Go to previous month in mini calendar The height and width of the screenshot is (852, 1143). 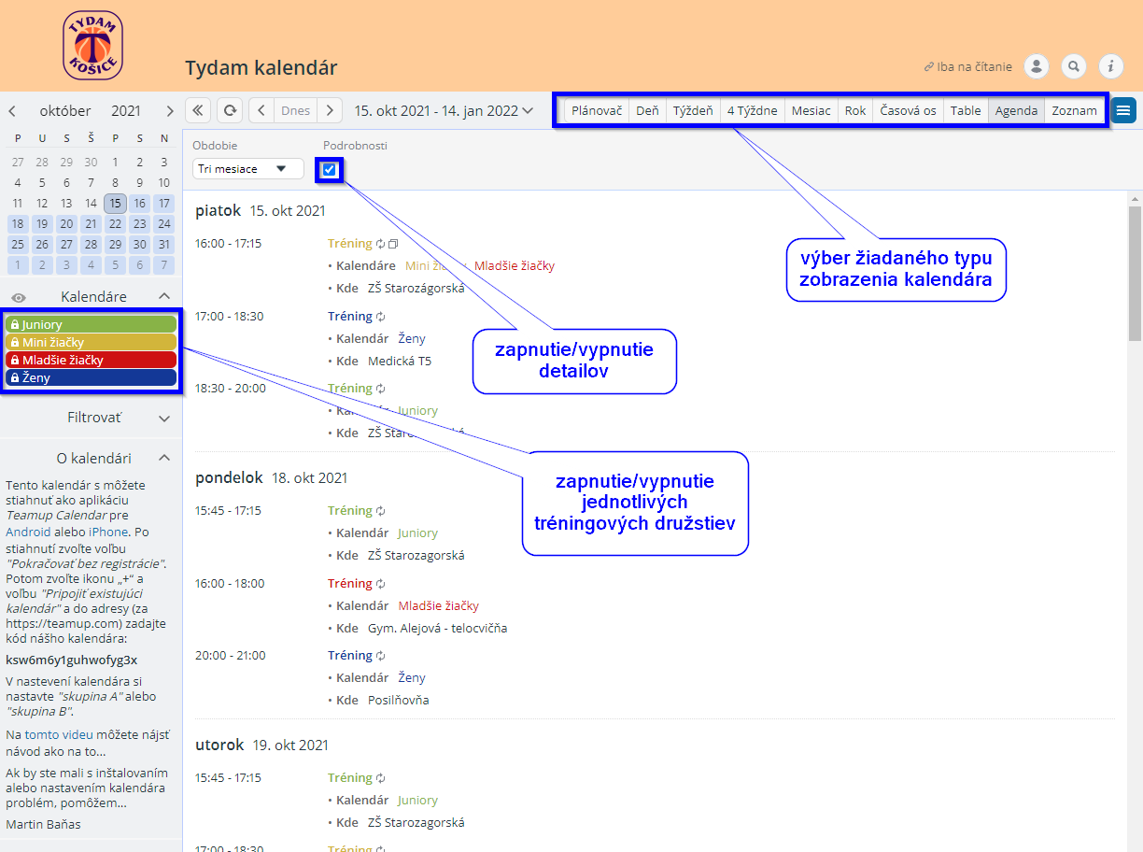(12, 111)
